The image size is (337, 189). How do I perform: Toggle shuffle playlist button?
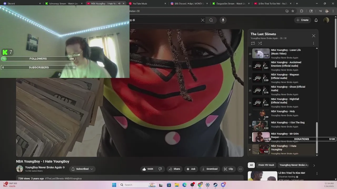coord(260,43)
